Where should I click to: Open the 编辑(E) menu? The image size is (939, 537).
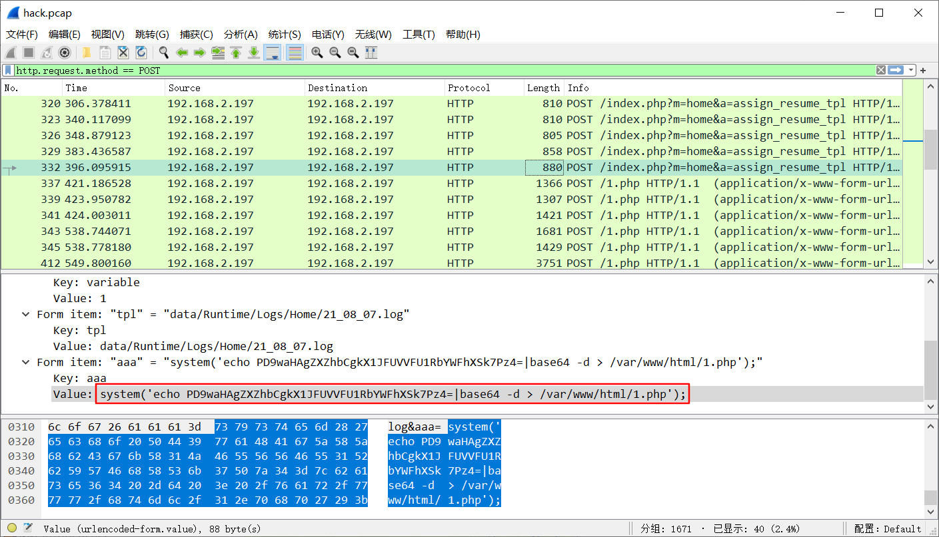point(65,35)
